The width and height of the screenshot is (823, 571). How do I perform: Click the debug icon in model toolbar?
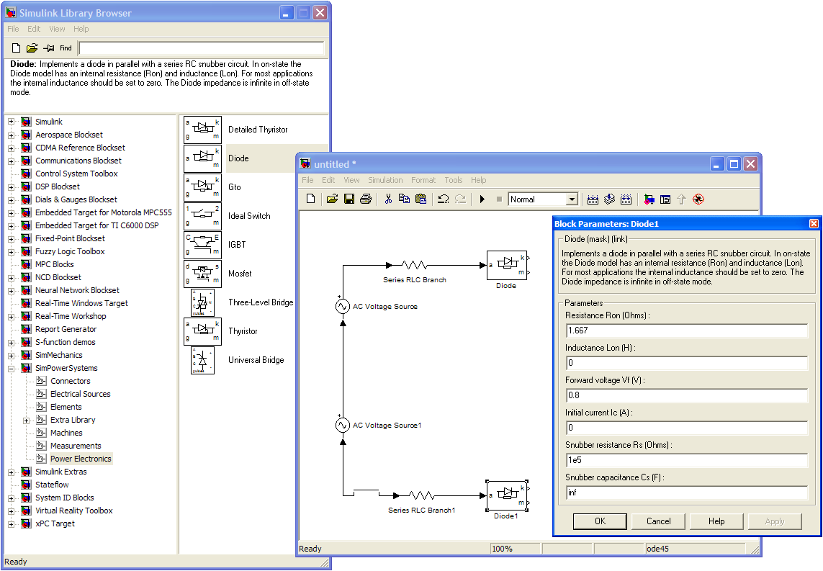[698, 199]
